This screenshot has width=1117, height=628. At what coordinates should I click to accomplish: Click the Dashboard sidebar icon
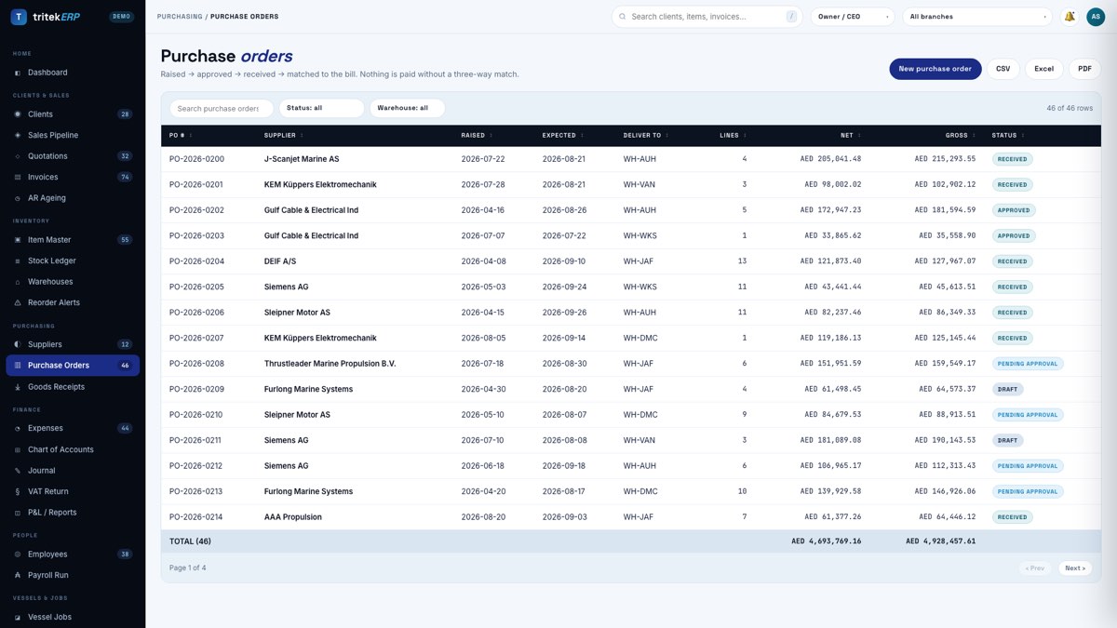[x=18, y=73]
